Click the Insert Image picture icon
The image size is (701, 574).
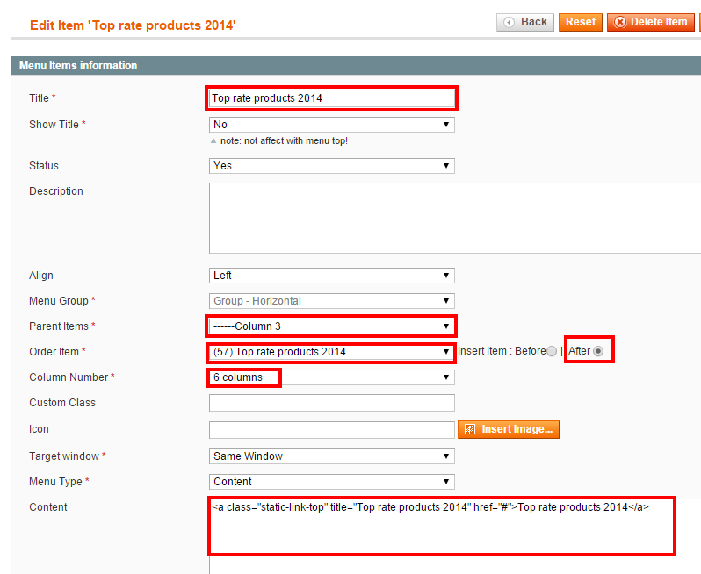tap(470, 429)
